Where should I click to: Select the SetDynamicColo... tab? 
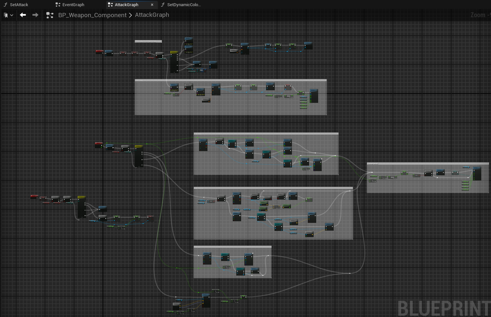[184, 5]
